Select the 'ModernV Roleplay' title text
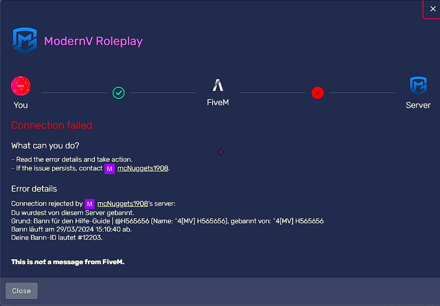The height and width of the screenshot is (306, 440). tap(93, 41)
